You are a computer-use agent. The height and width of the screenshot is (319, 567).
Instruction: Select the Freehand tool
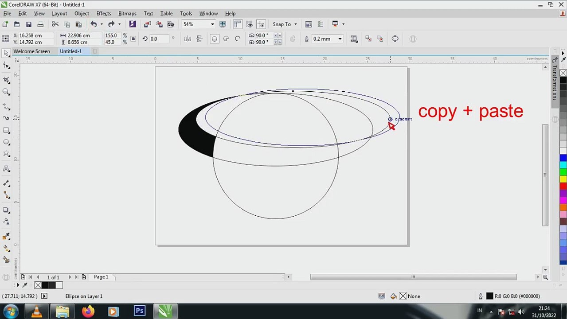point(6,106)
